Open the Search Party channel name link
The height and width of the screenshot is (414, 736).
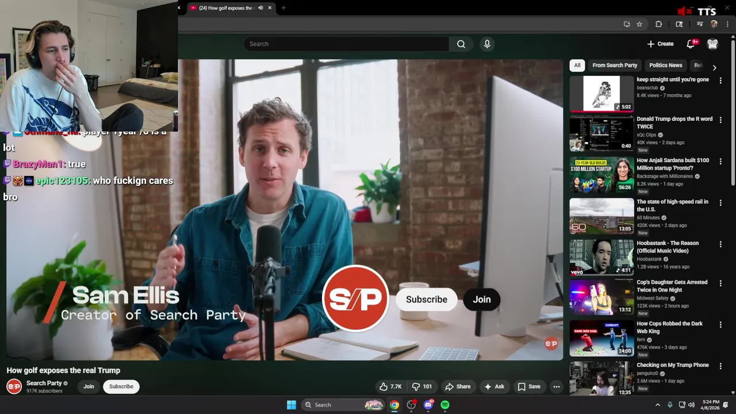pyautogui.click(x=44, y=383)
